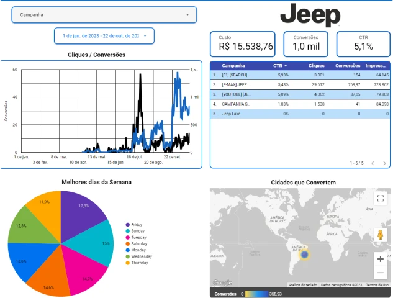Click the 79.803 impressions cell
Image resolution: width=393 pixels, height=298 pixels.
pos(382,94)
